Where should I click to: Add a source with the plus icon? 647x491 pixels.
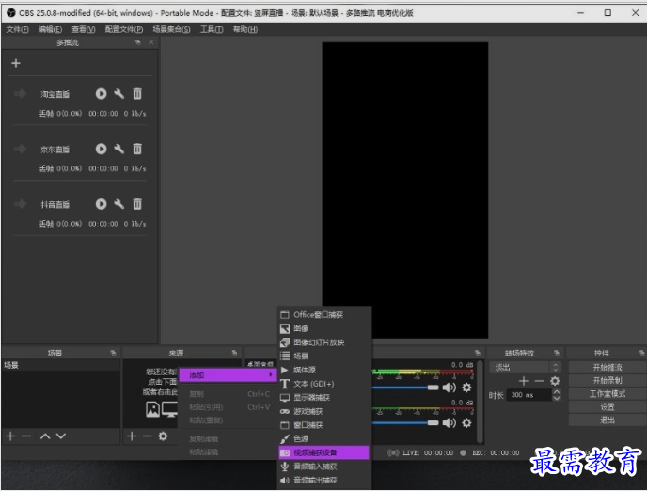click(132, 436)
